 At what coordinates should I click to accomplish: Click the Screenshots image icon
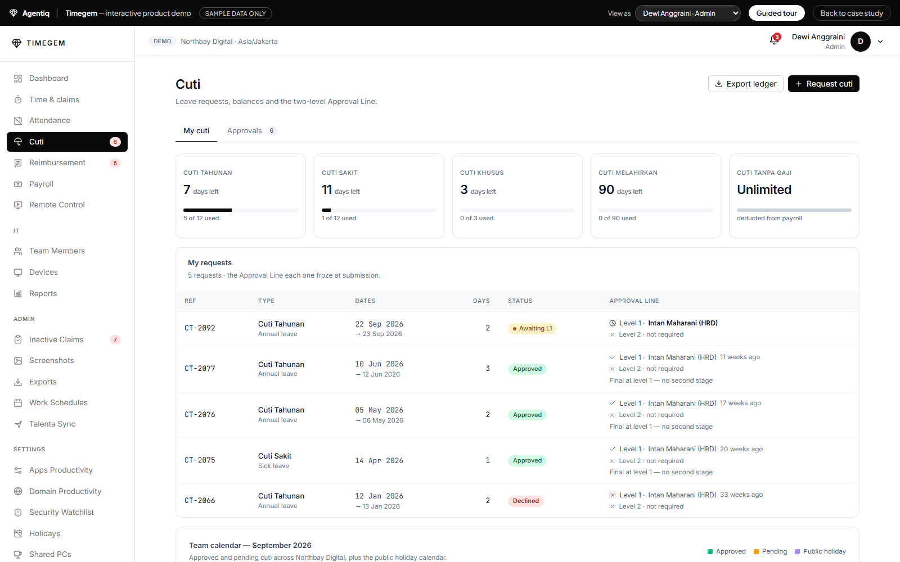tap(18, 361)
